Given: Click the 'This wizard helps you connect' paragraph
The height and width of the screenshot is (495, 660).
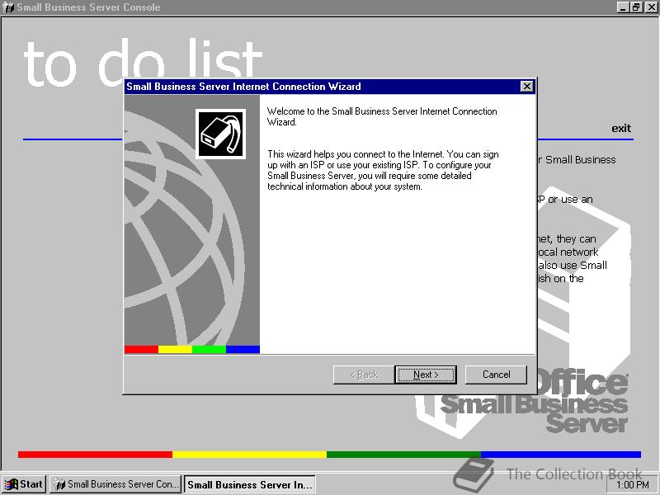Looking at the screenshot, I should (383, 171).
